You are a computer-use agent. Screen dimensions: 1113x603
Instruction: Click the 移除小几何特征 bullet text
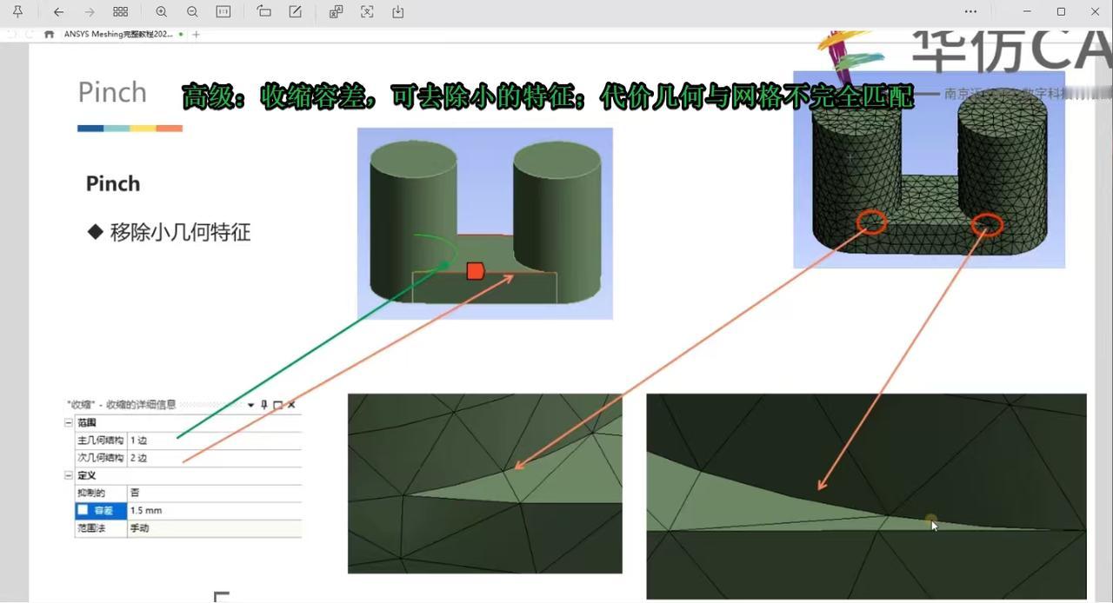point(180,232)
